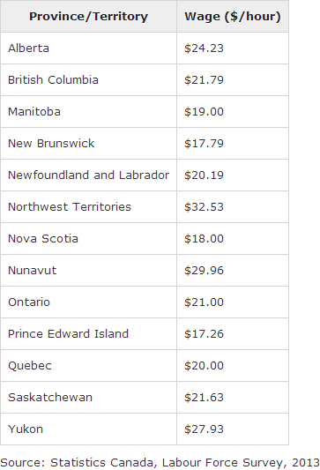
Task: Select Northwest Territories row label
Action: (70, 207)
